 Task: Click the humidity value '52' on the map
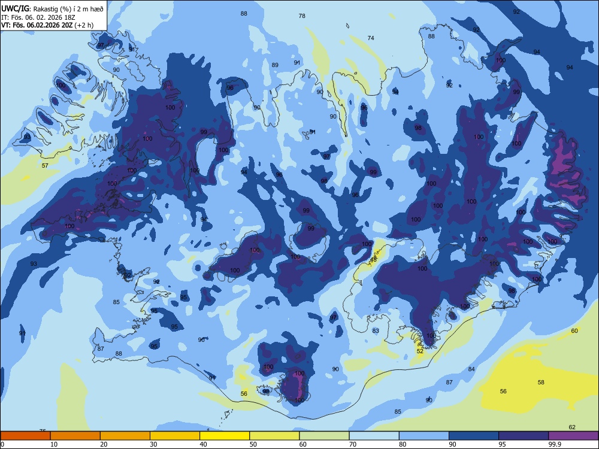(420, 351)
